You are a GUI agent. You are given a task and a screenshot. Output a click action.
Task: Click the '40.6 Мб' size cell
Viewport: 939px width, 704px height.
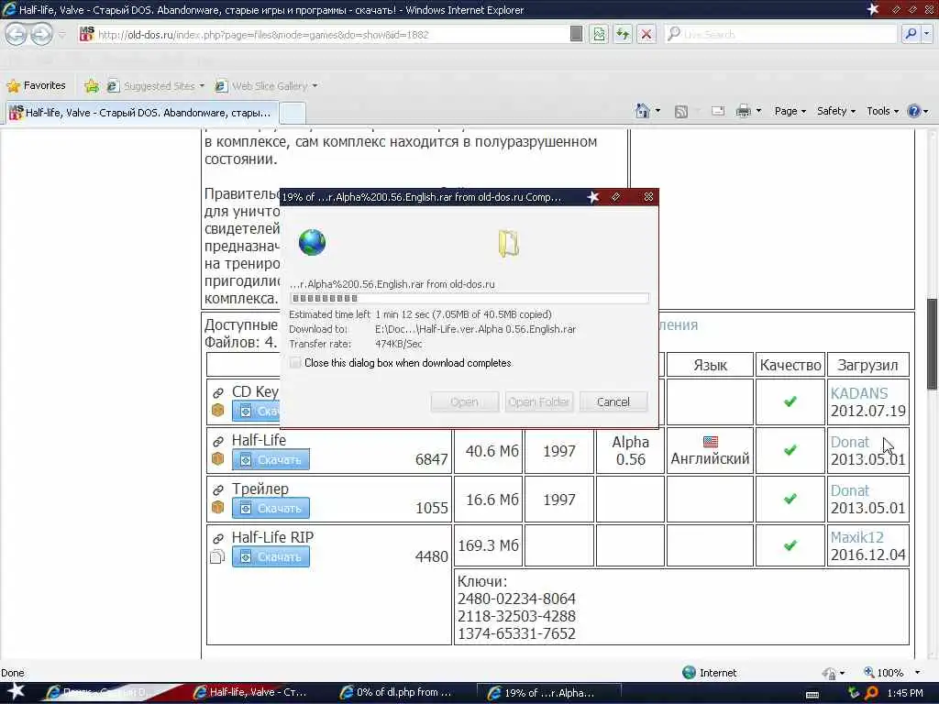pyautogui.click(x=489, y=451)
